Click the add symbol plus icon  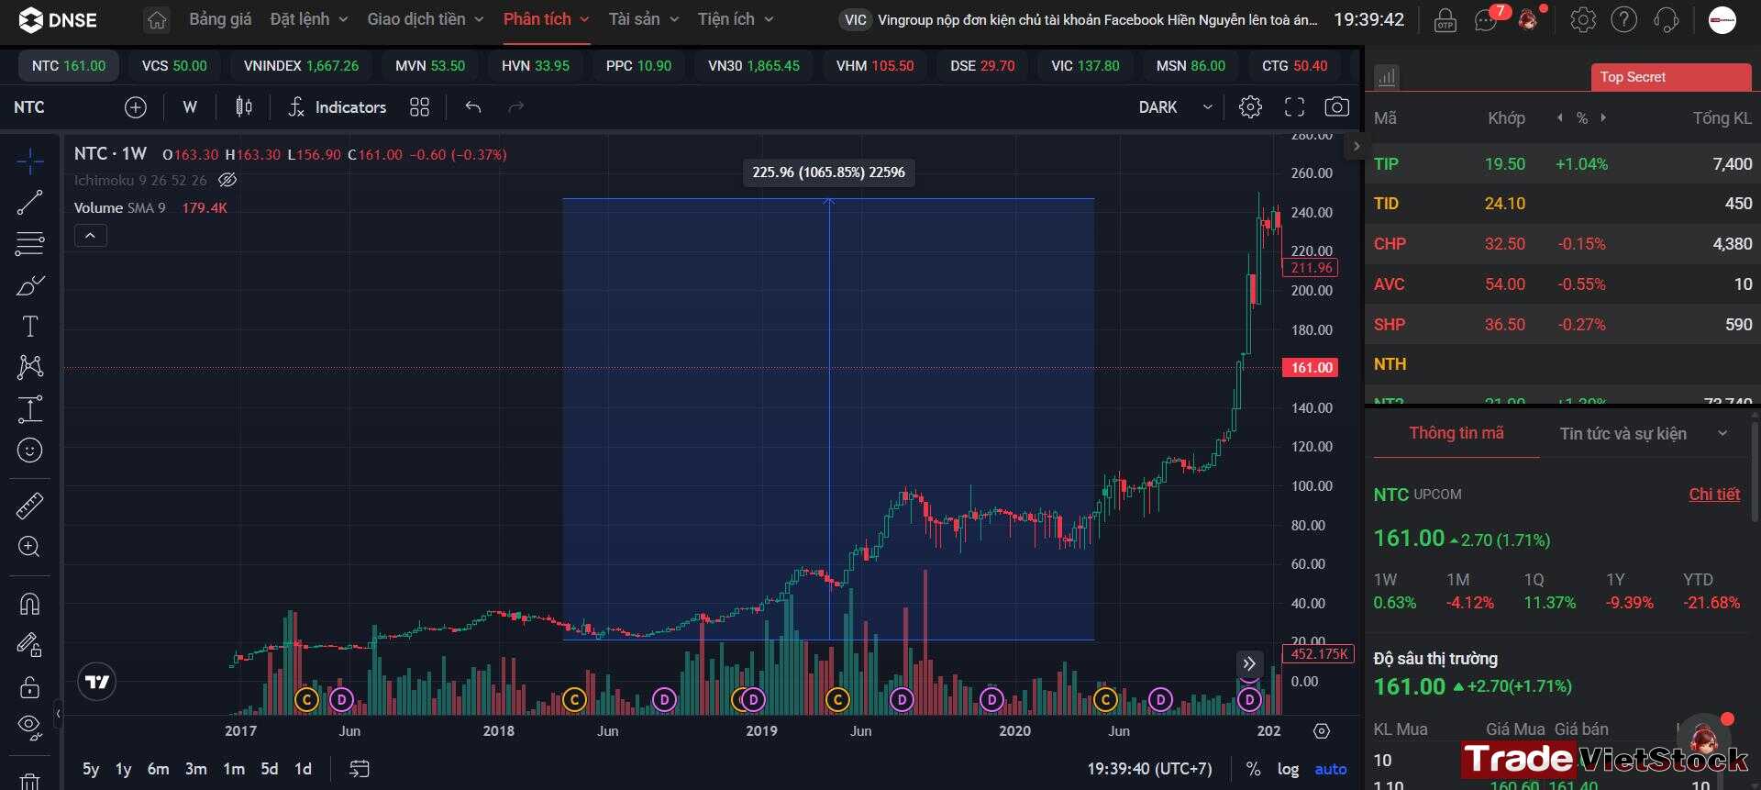coord(136,107)
